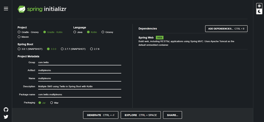Click the Add Dependencies button
This screenshot has width=264, height=122.
click(x=226, y=29)
